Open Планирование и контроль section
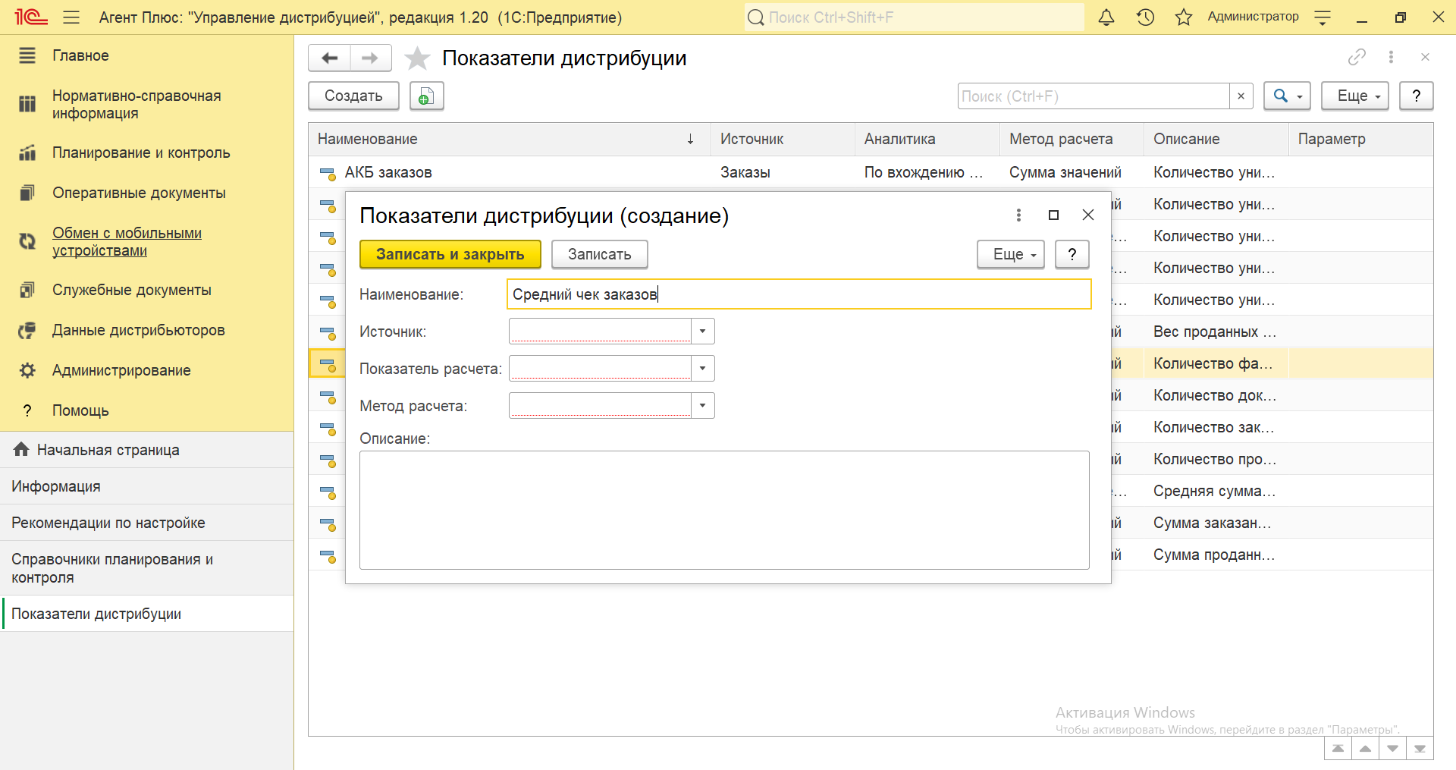 pyautogui.click(x=141, y=152)
